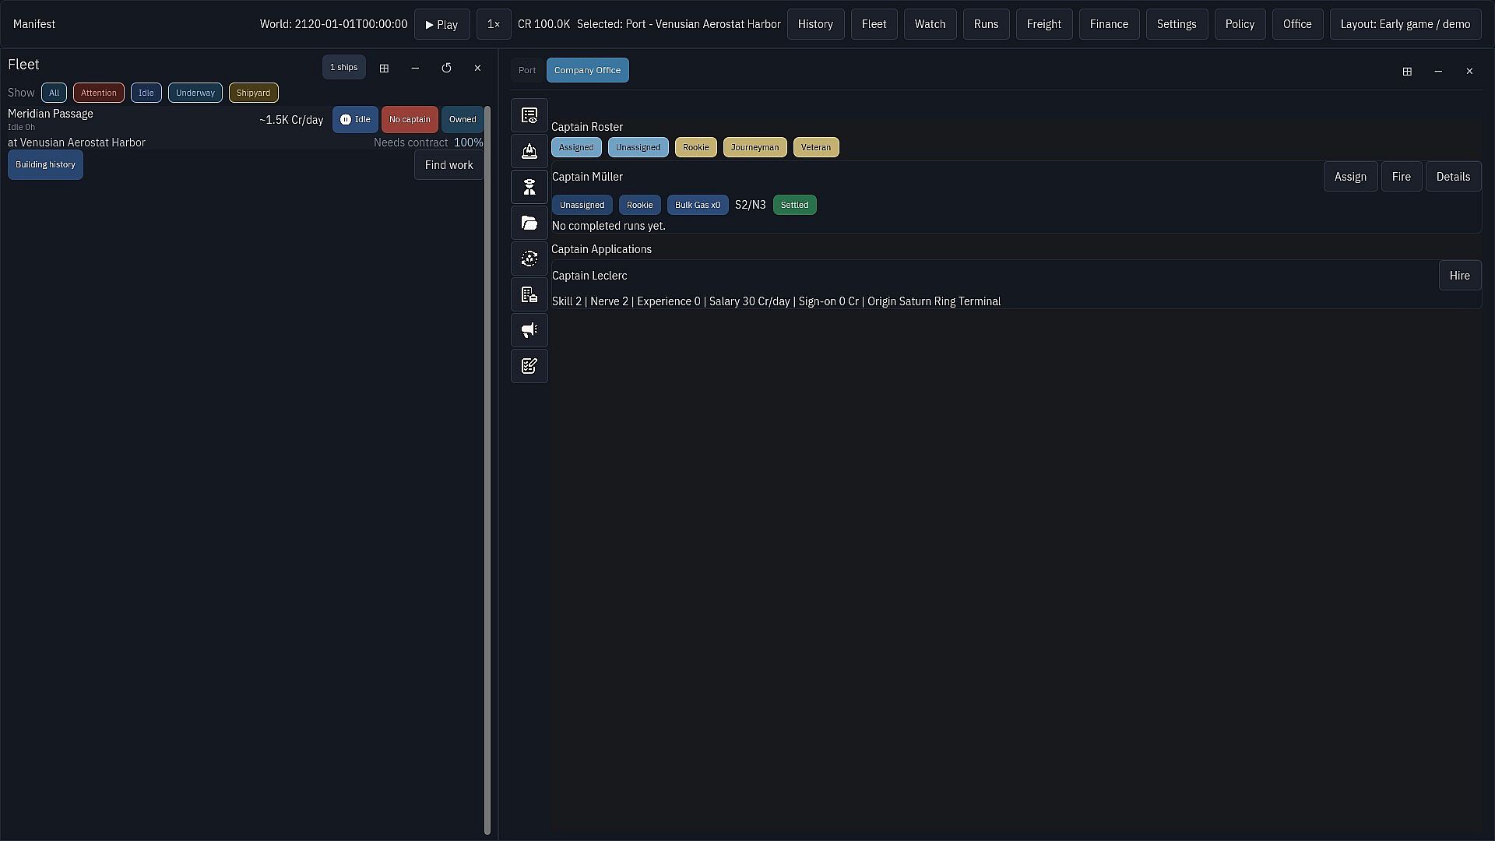The width and height of the screenshot is (1495, 841).
Task: Click the Owned badge on Meridian Passage
Action: (x=463, y=120)
